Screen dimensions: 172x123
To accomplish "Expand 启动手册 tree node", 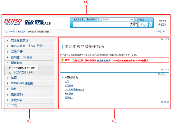I will (x=7, y=52).
